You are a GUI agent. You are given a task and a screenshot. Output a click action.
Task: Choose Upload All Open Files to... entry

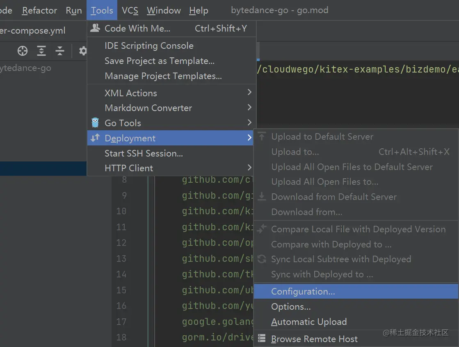(356, 182)
